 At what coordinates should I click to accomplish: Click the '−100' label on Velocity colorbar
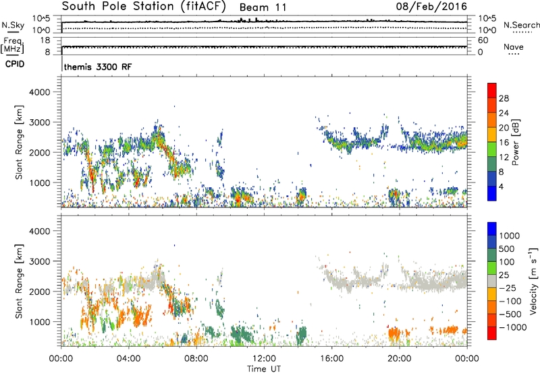[x=510, y=301]
